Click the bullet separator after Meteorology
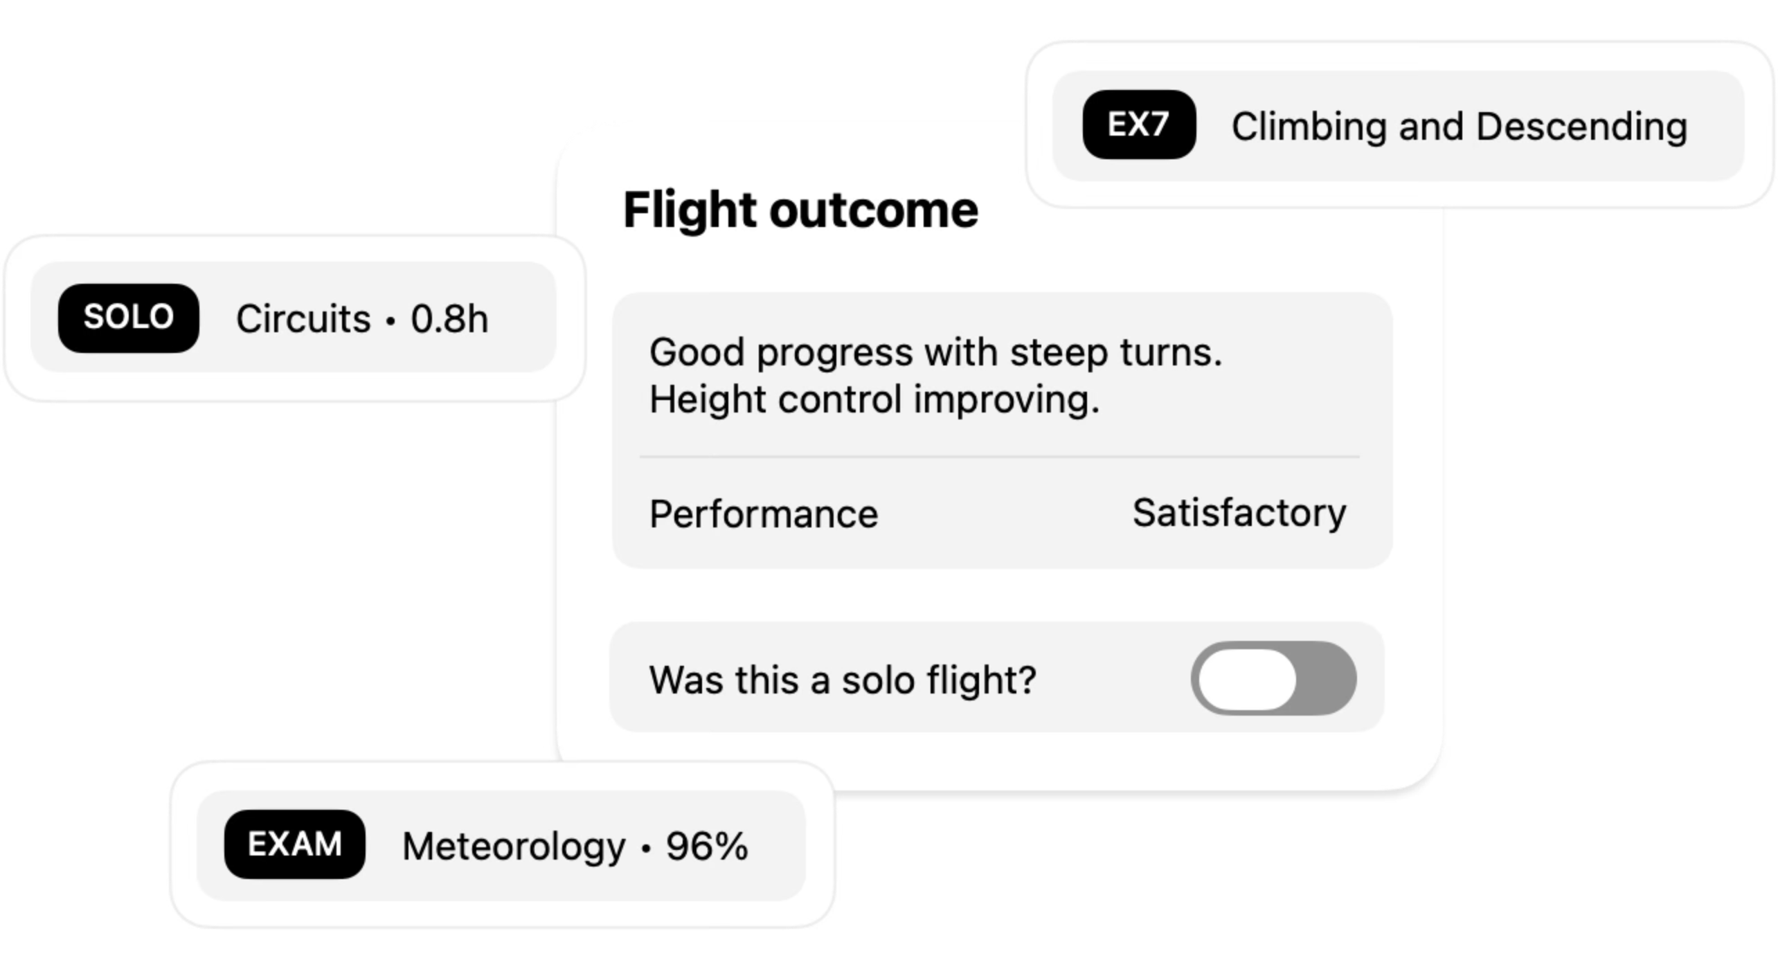Screen dimensions: 1778x969 pyautogui.click(x=646, y=847)
